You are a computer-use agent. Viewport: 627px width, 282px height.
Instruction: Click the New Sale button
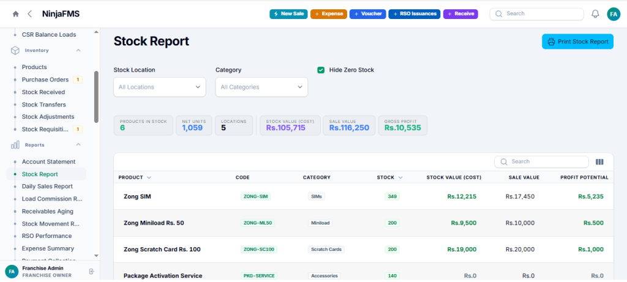tap(288, 14)
